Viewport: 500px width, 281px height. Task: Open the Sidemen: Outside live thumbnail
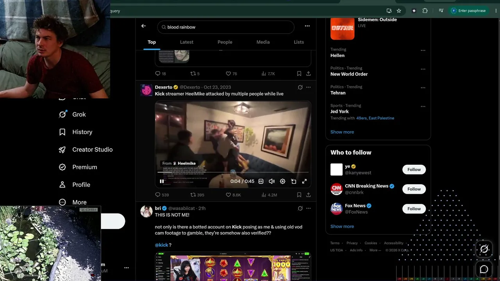point(342,28)
